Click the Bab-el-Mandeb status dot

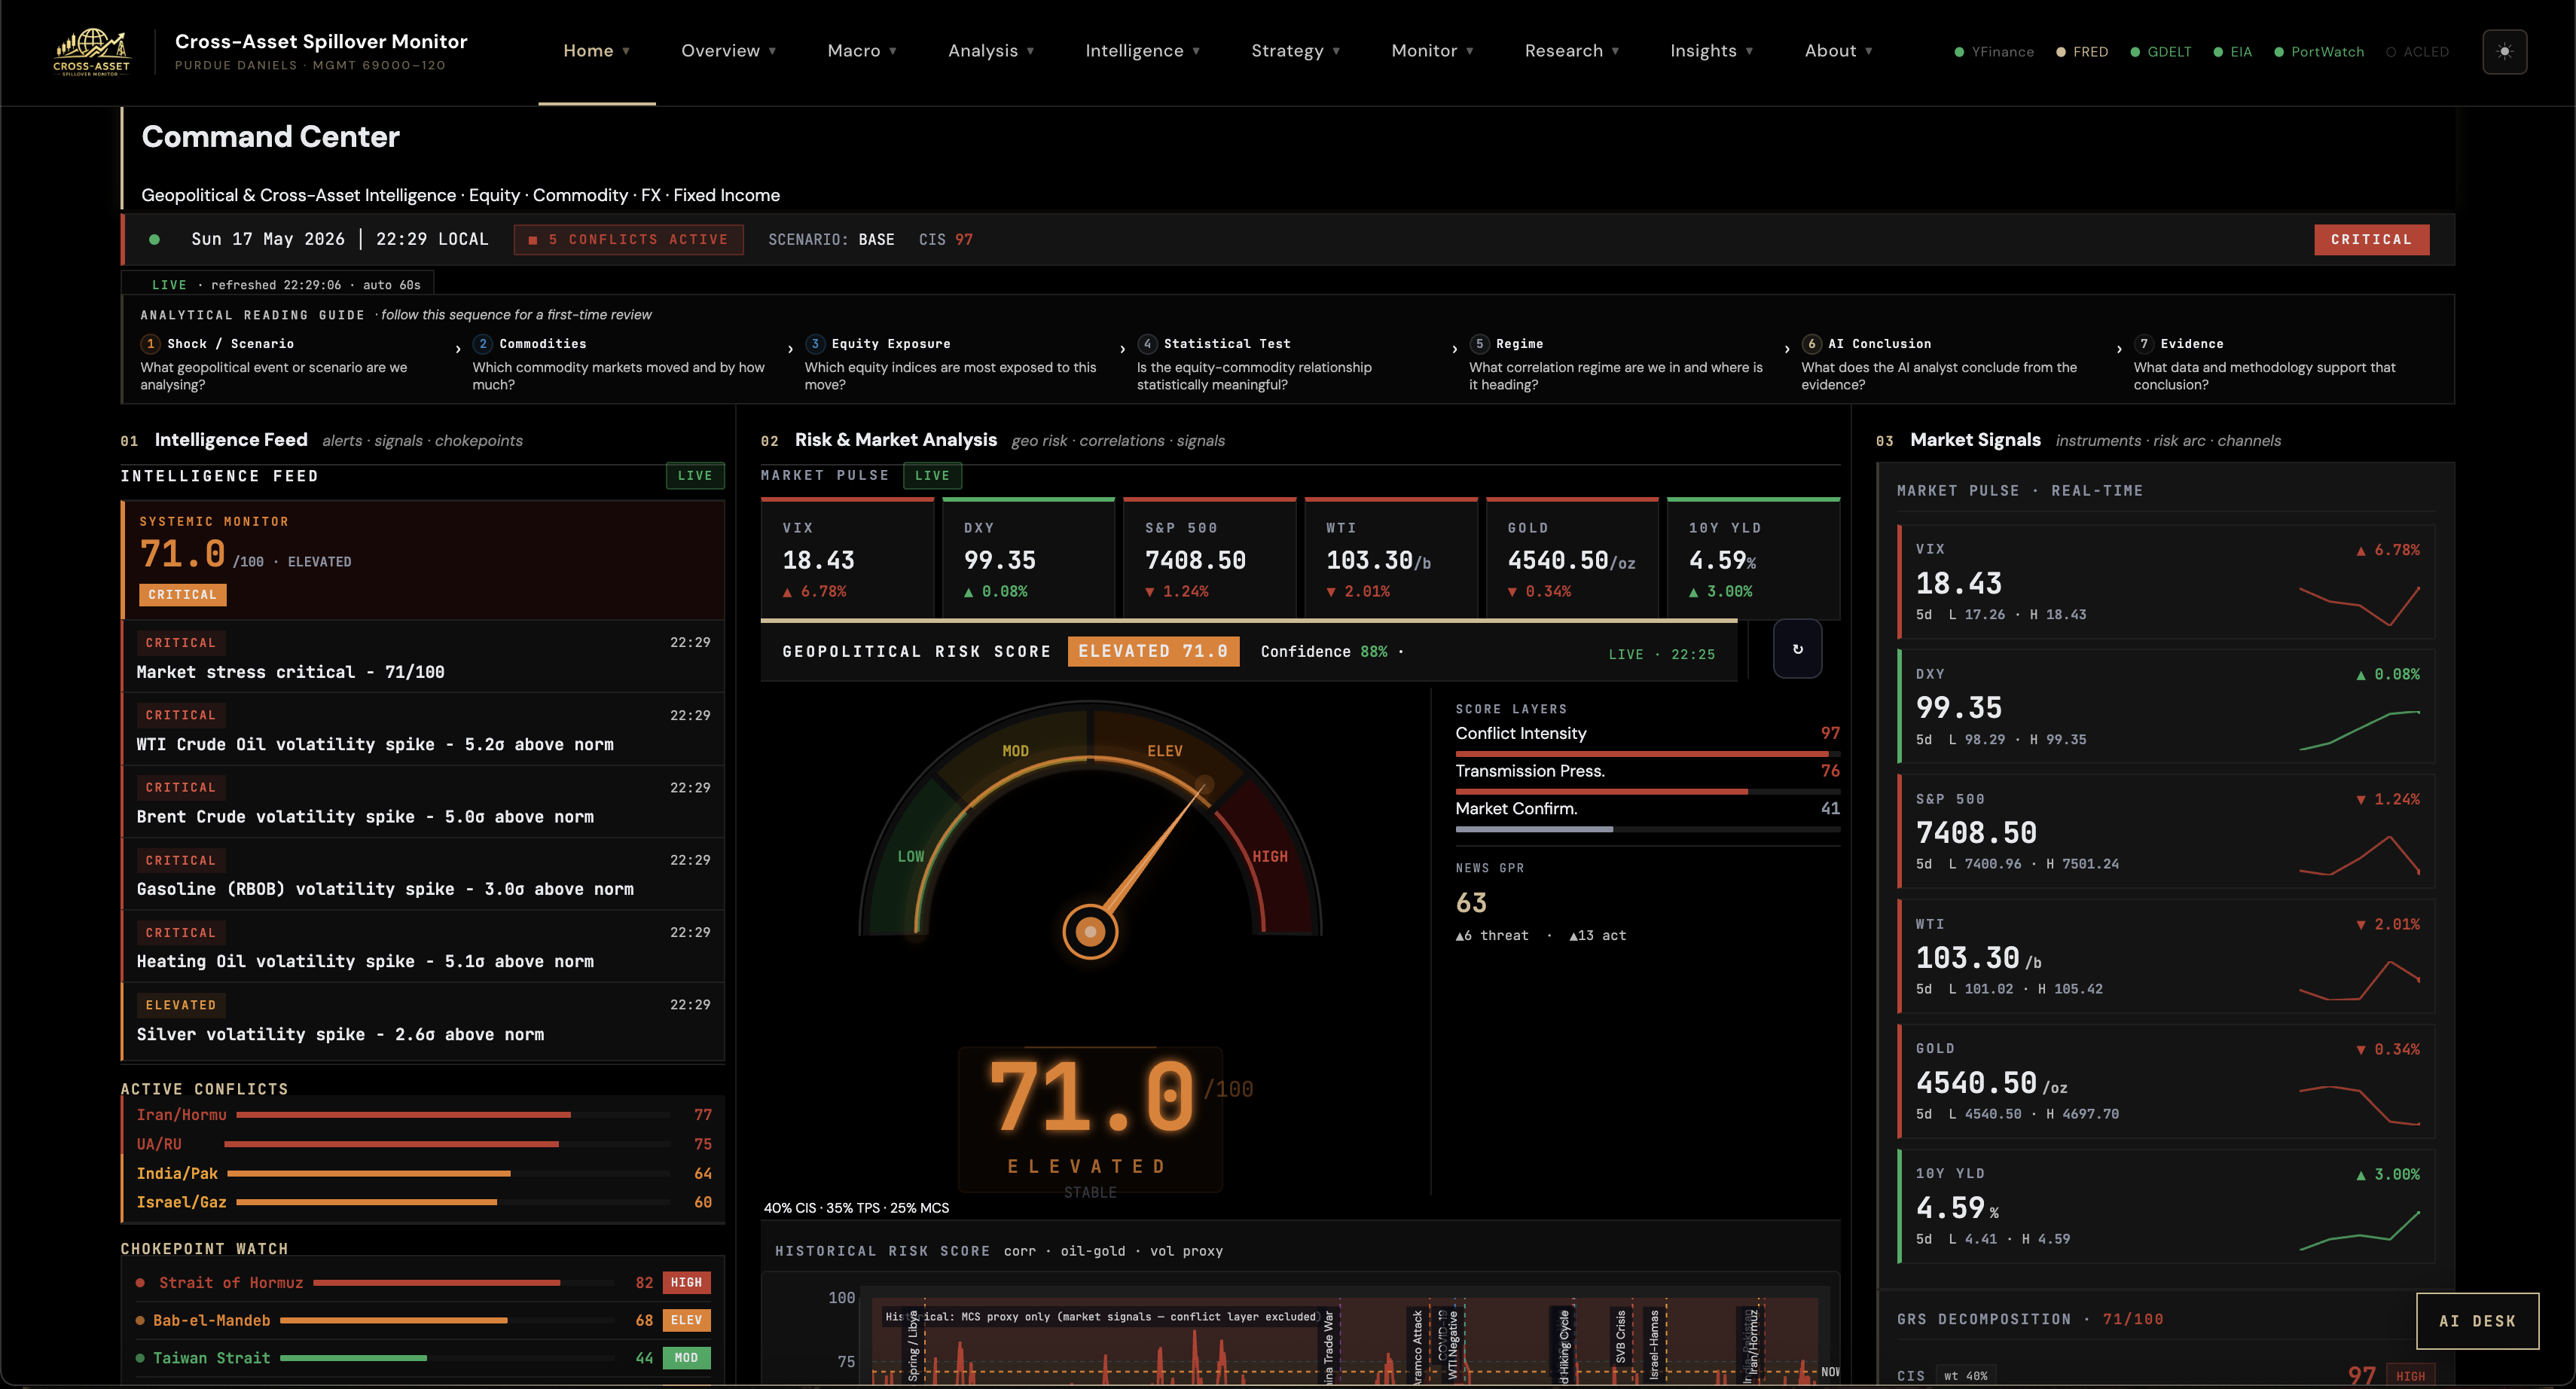pos(140,1321)
